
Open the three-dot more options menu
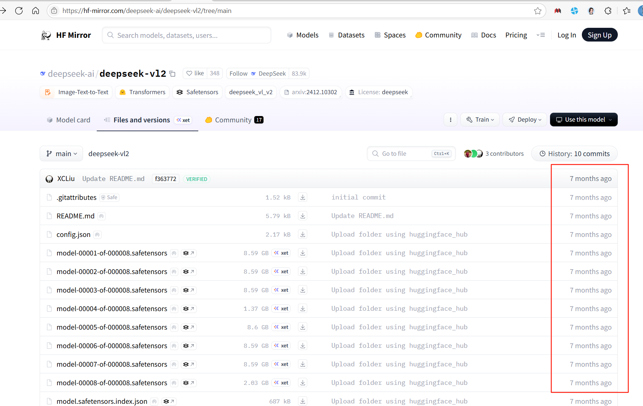pos(450,120)
